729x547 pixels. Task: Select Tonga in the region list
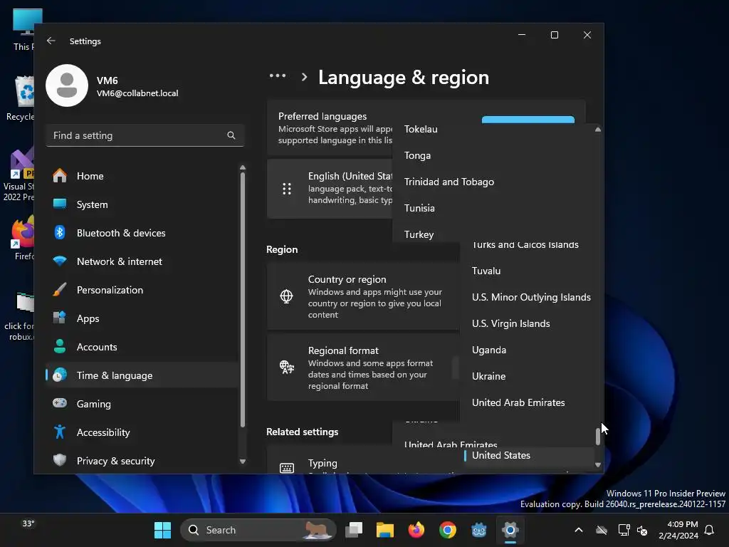click(x=417, y=155)
